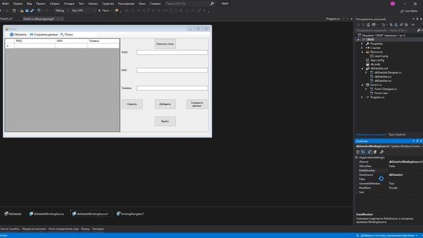Expand the (ApplicationSettings) property group
This screenshot has height=238, width=423.
357,157
